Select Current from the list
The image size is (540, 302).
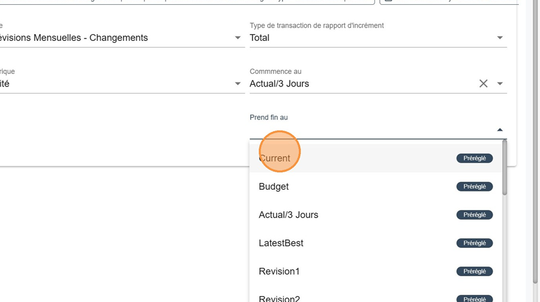point(275,159)
